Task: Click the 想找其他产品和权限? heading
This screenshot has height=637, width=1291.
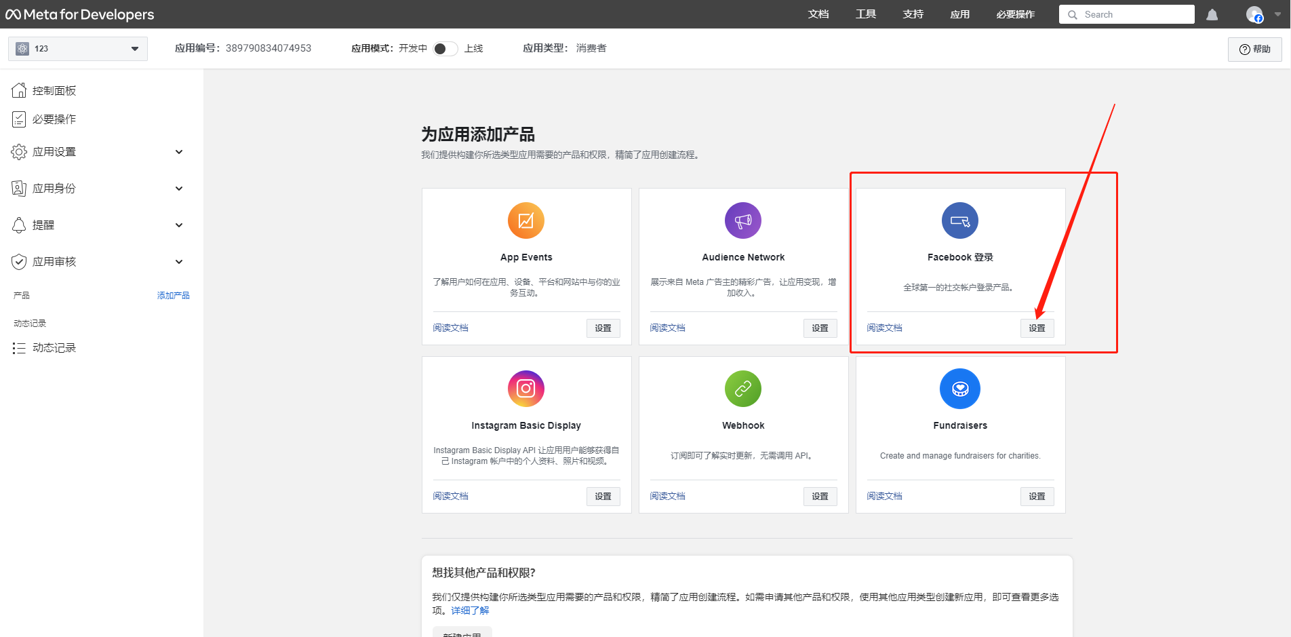Action: (484, 573)
